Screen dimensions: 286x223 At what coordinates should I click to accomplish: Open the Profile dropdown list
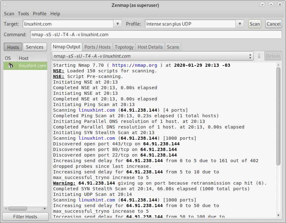point(240,24)
